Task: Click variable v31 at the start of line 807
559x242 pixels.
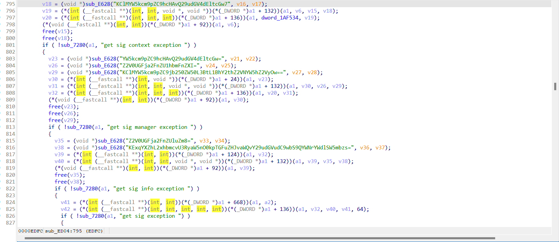Action: [53, 86]
